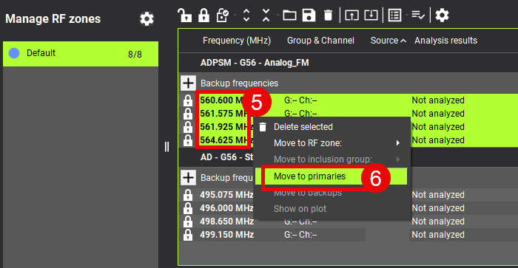Image resolution: width=518 pixels, height=268 pixels.
Task: Choose Move to primaries menu entry
Action: click(x=332, y=176)
